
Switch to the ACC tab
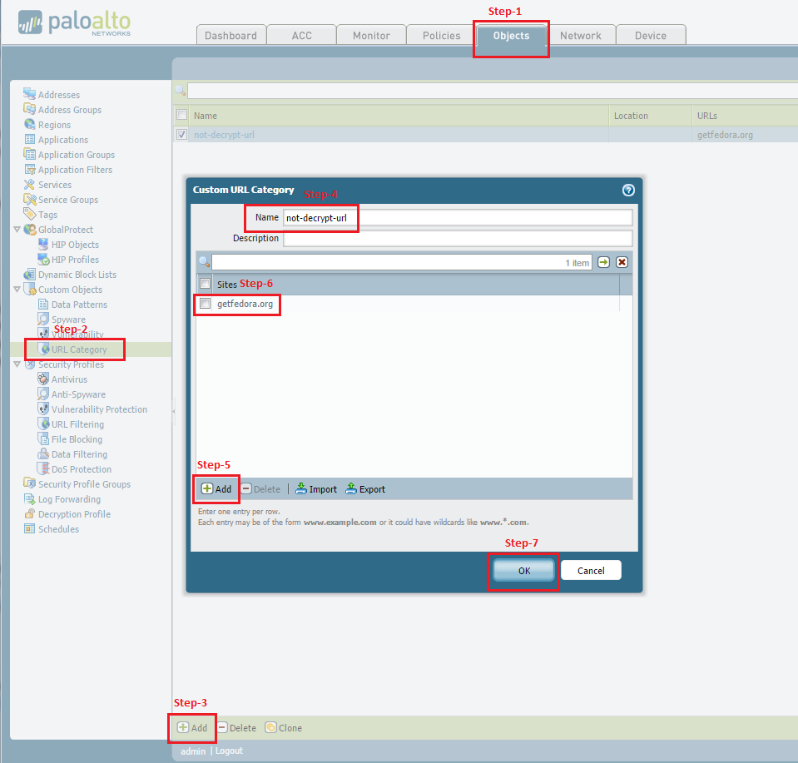tap(301, 35)
